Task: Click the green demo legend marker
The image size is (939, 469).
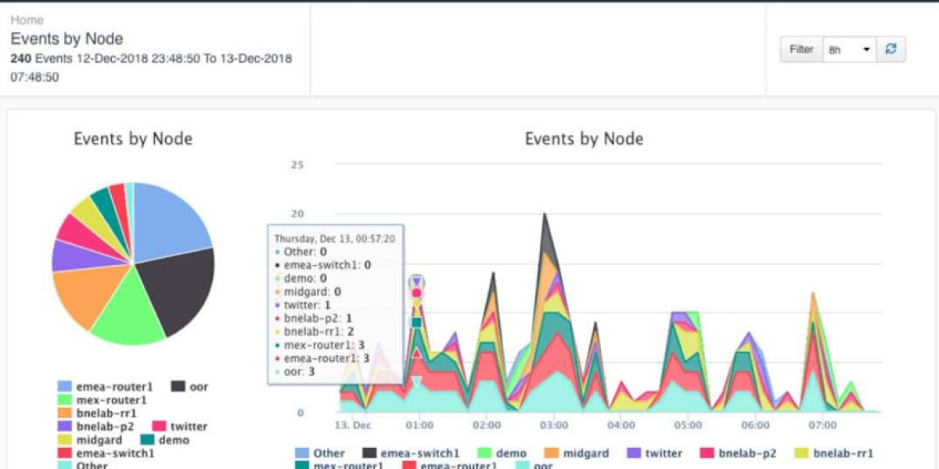Action: (x=484, y=453)
